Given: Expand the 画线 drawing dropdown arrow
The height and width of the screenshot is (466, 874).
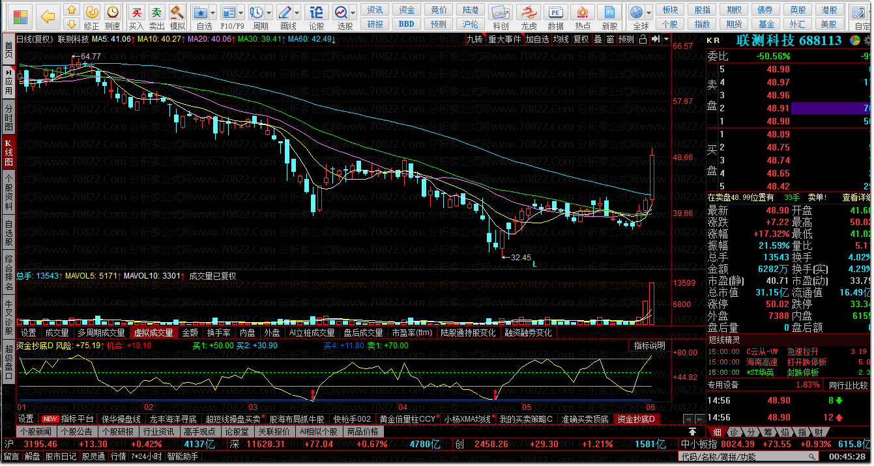Looking at the screenshot, I should [297, 12].
